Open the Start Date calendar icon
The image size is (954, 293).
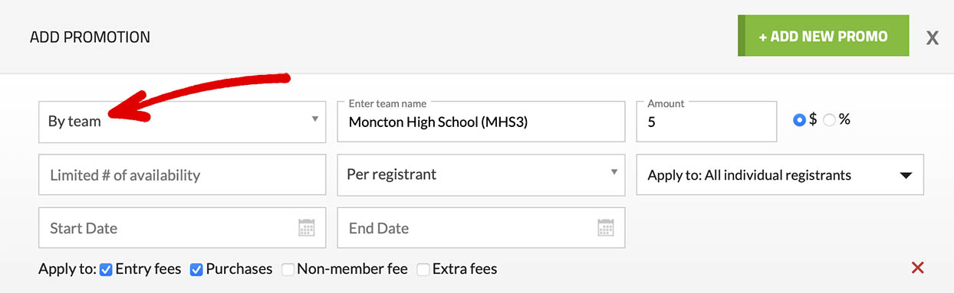(x=307, y=228)
